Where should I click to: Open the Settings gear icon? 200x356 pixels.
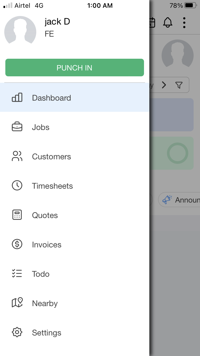[17, 332]
